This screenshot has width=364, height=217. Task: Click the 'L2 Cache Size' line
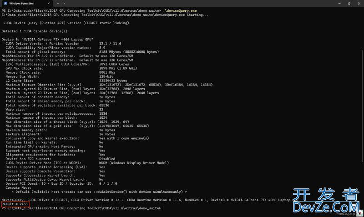(66, 81)
